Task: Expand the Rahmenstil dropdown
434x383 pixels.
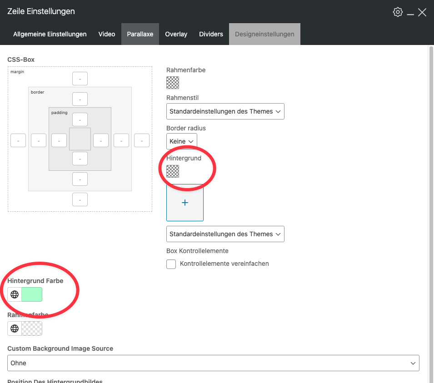Action: pyautogui.click(x=225, y=111)
